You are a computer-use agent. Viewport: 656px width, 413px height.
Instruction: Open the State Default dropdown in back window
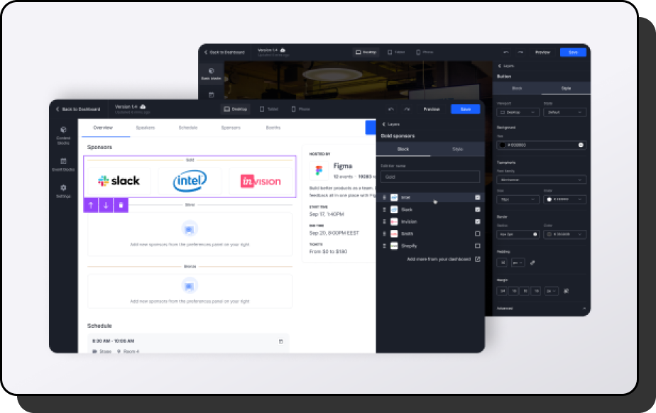pyautogui.click(x=565, y=112)
